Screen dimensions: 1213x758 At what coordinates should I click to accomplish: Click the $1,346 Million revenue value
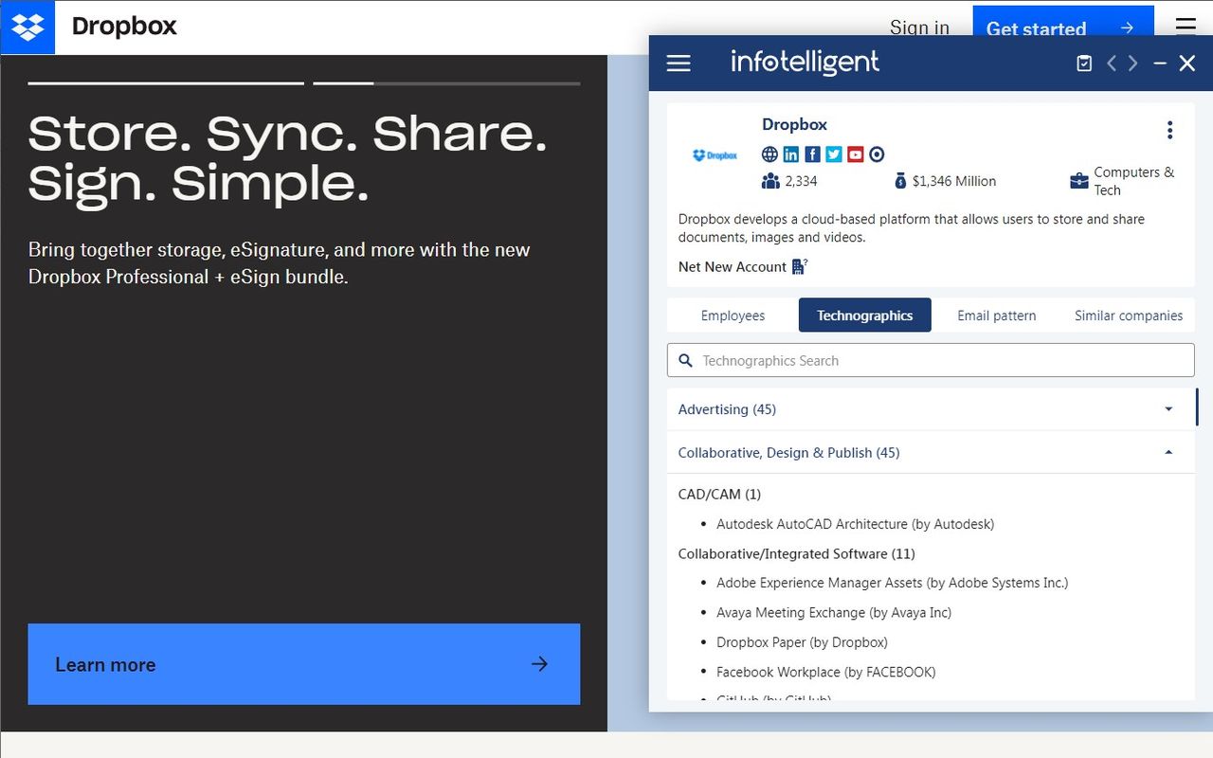click(x=954, y=181)
